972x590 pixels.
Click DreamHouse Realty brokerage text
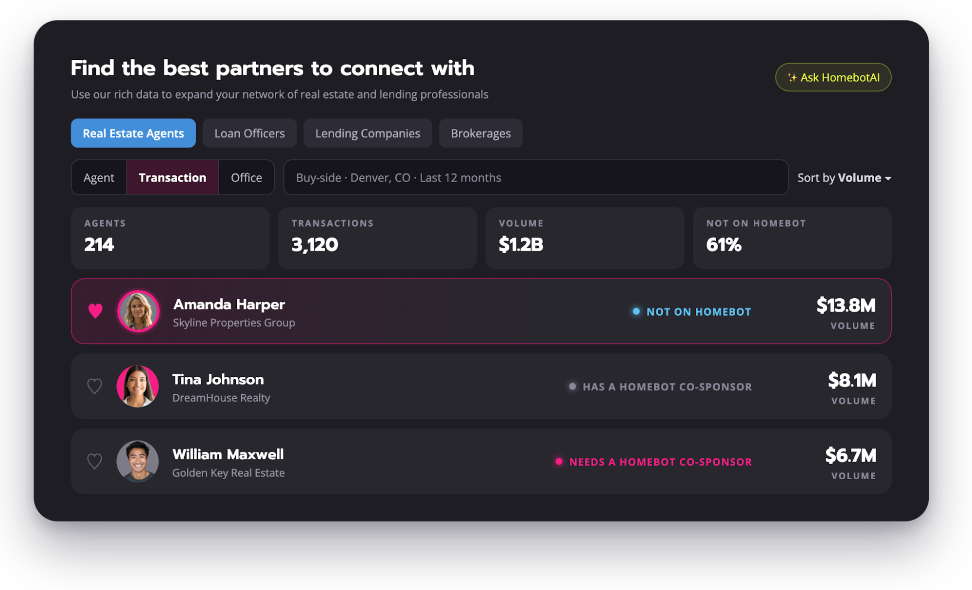[x=221, y=398]
